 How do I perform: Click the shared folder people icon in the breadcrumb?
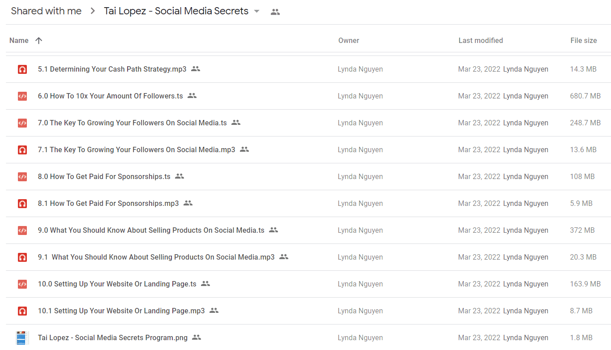[275, 12]
